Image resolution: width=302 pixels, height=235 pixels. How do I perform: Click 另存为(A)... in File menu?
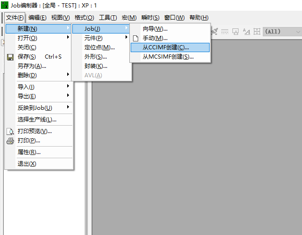[x=32, y=66]
